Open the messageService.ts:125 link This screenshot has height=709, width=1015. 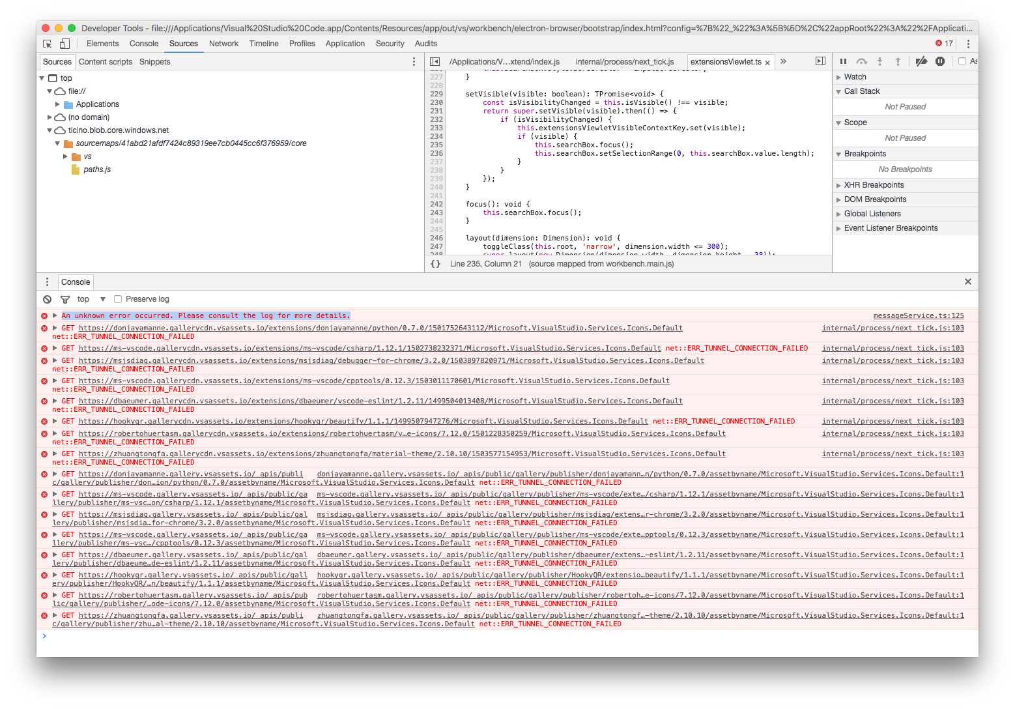[919, 315]
